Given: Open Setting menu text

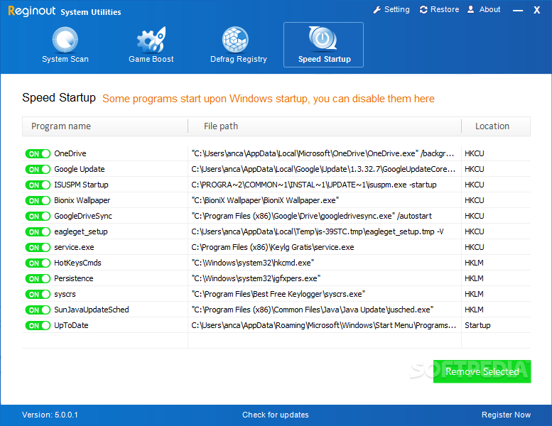Looking at the screenshot, I should coord(396,9).
